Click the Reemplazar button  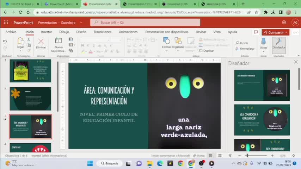[245, 49]
